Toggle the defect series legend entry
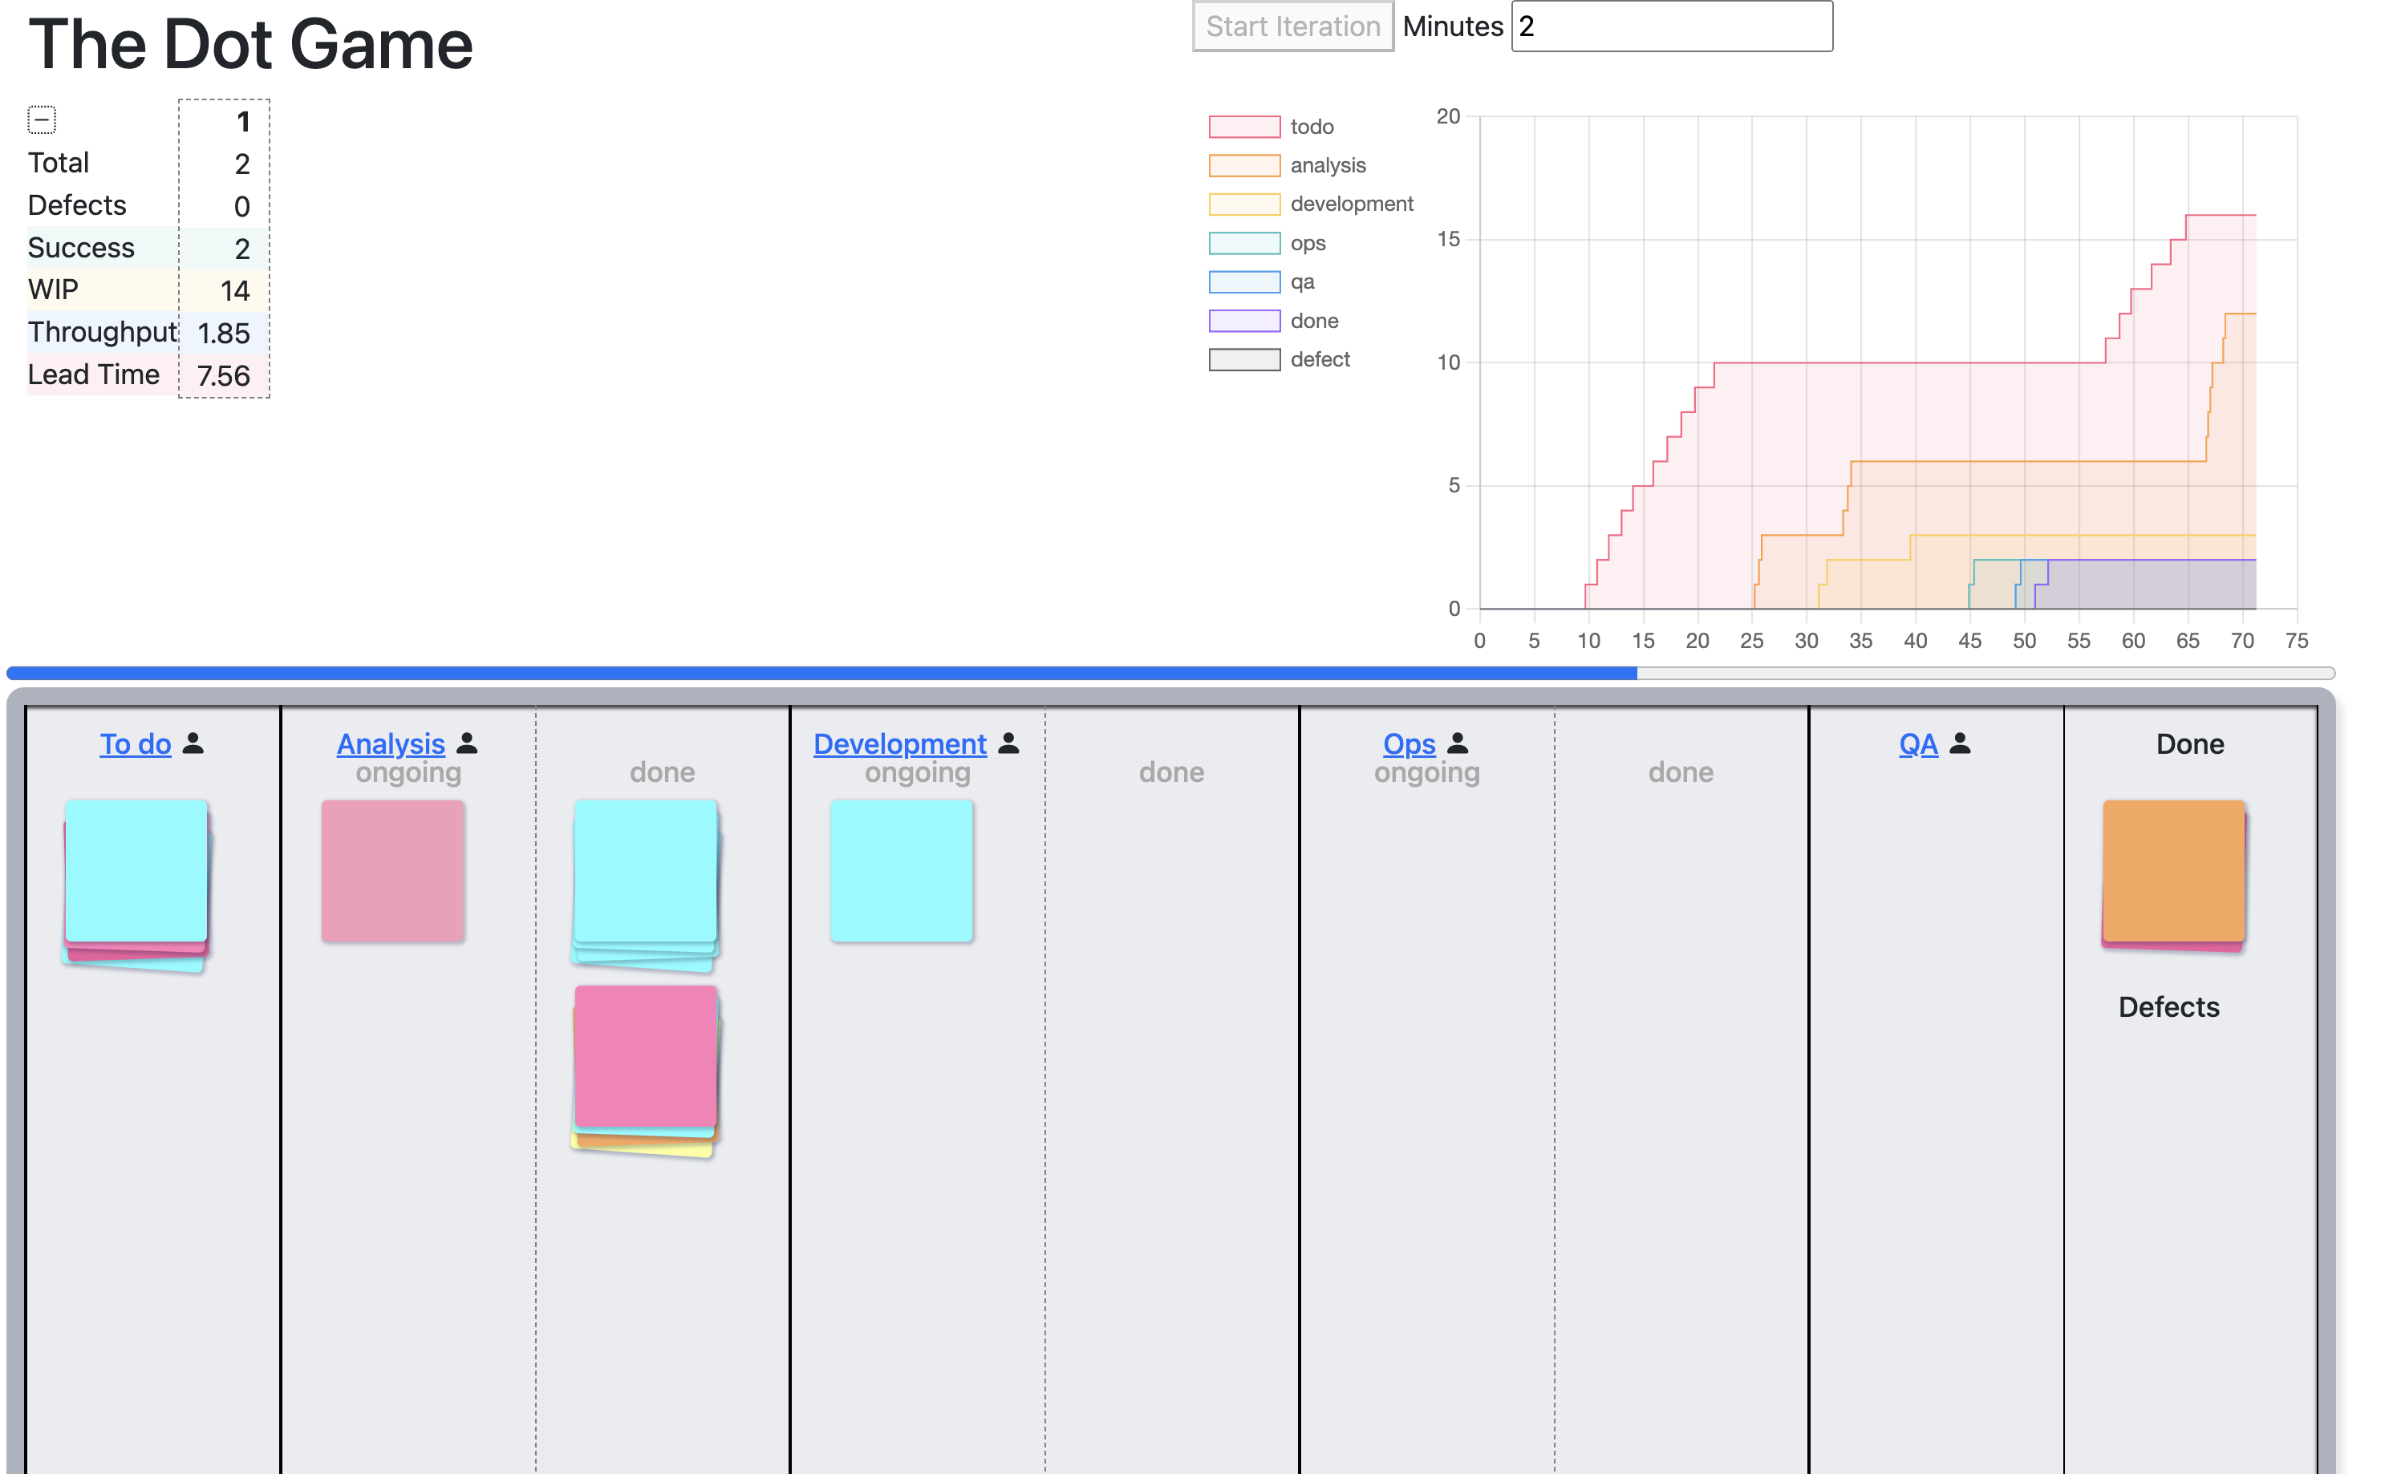The width and height of the screenshot is (2389, 1474). (1244, 360)
